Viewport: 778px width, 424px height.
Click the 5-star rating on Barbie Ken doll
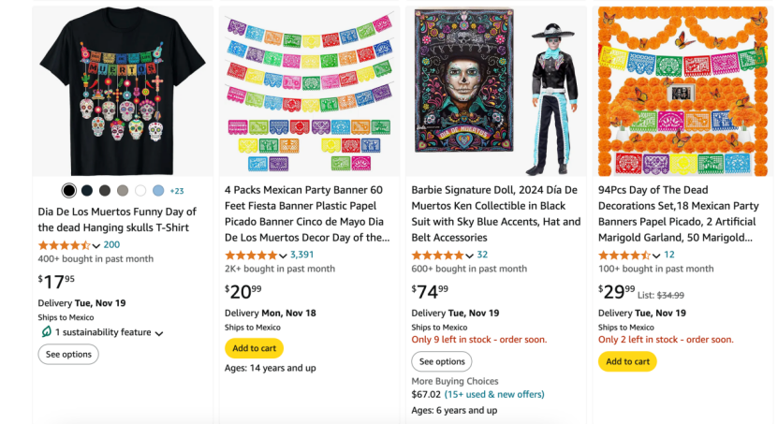point(437,255)
